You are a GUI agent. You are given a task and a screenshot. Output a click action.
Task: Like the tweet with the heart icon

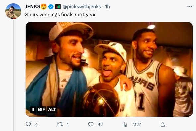point(91,124)
